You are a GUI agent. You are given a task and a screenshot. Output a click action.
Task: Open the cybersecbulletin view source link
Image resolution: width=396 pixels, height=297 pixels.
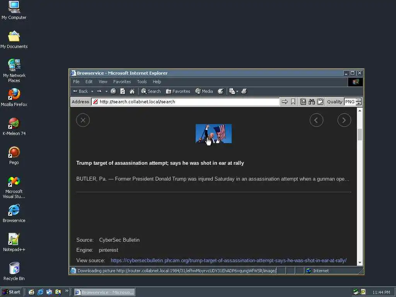tap(229, 260)
